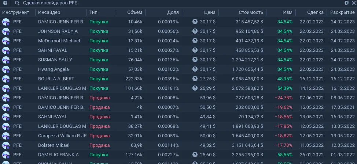Click the search field 'Сделки инсайдеров PFE'
Viewport: 357px width, 164px height.
pyautogui.click(x=50, y=3)
